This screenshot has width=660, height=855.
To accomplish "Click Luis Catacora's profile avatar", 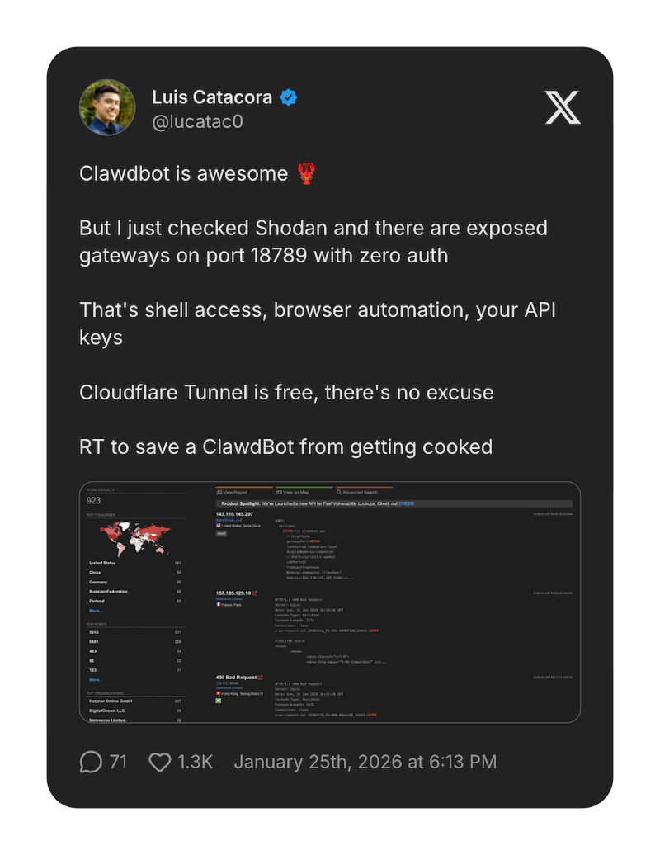I will click(107, 107).
